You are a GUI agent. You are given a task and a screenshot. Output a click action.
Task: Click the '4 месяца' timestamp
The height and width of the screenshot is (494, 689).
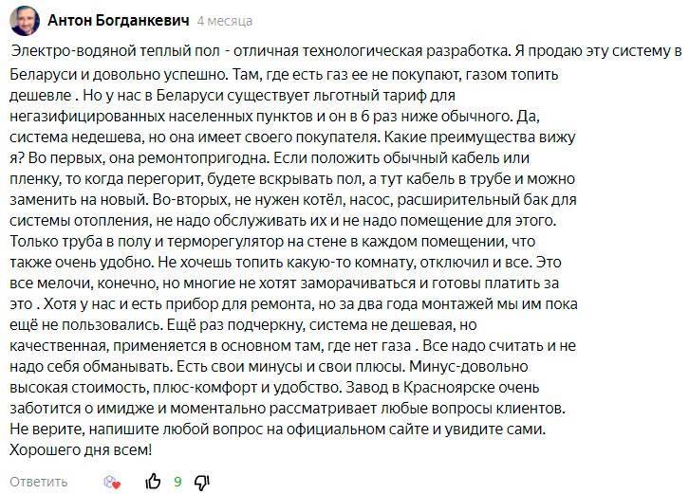point(225,20)
